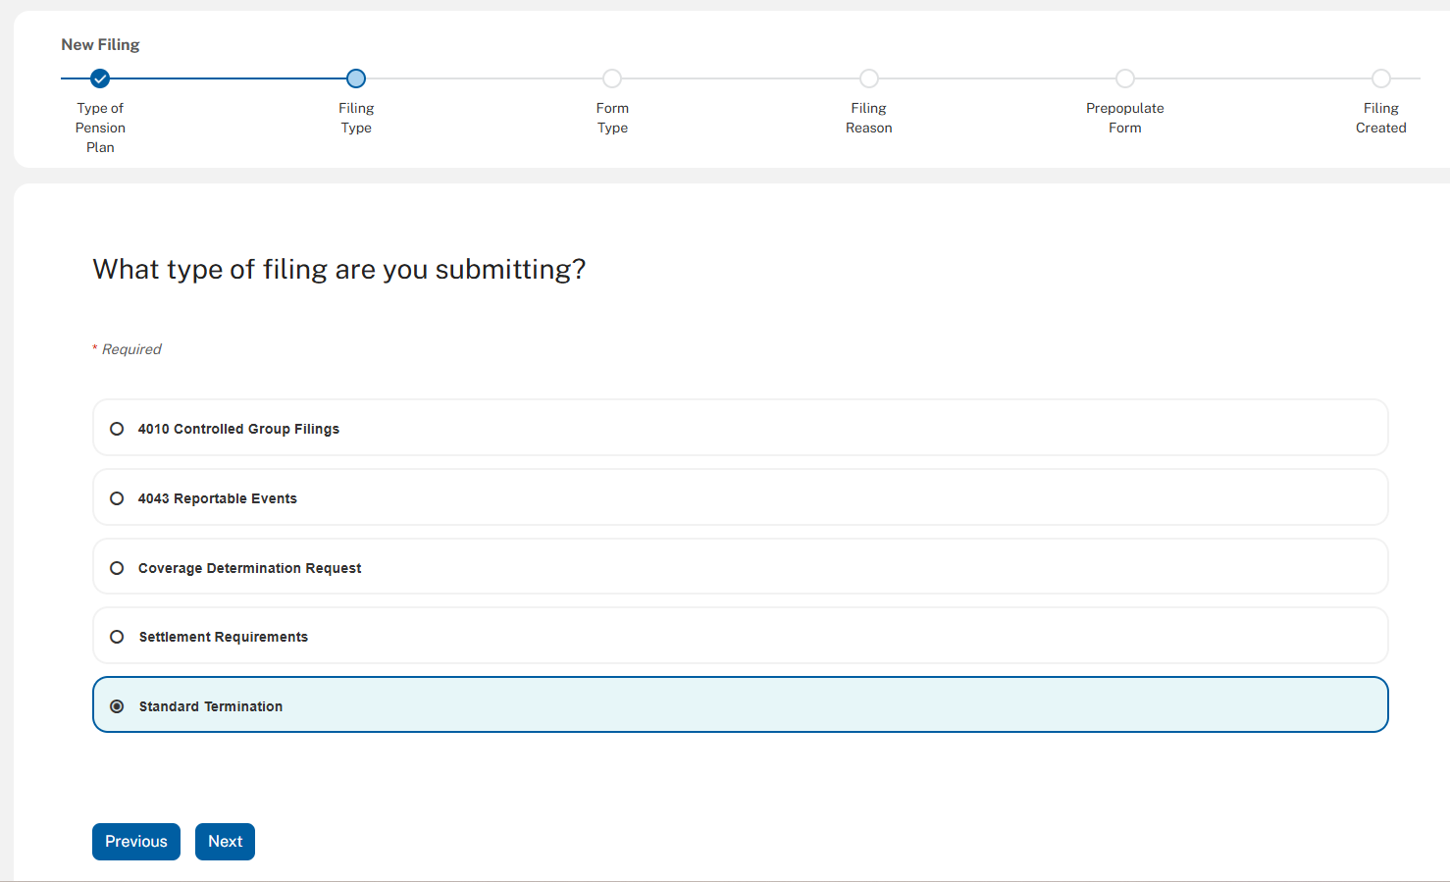Image resolution: width=1450 pixels, height=882 pixels.
Task: Click the "Filing Created" step label text
Action: (x=1381, y=118)
